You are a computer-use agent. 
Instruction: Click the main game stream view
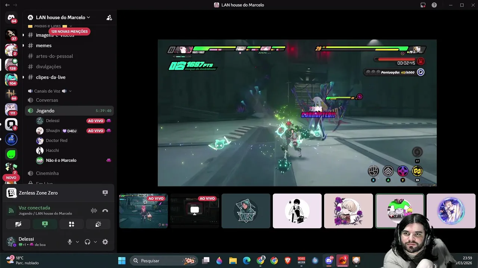pos(297,113)
